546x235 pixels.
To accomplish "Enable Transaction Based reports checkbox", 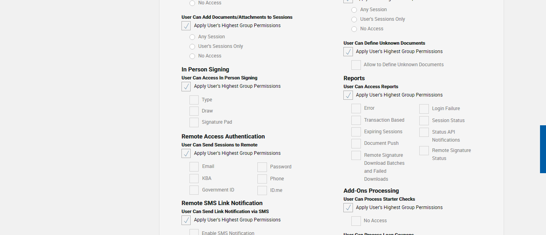I will point(356,120).
